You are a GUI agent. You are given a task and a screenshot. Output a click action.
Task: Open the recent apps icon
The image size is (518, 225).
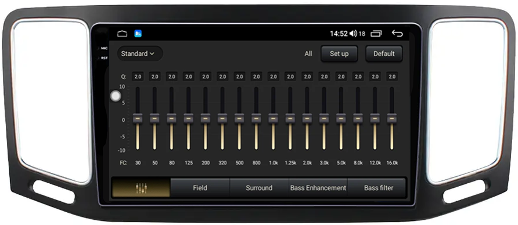click(376, 33)
